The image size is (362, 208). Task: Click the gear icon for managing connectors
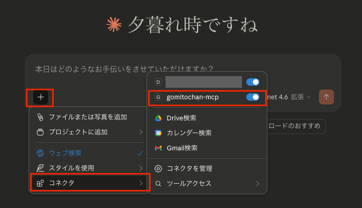(x=158, y=169)
